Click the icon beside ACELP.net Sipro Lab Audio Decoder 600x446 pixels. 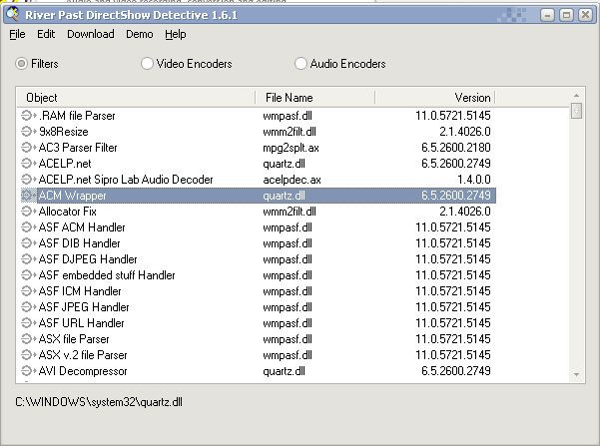(29, 180)
